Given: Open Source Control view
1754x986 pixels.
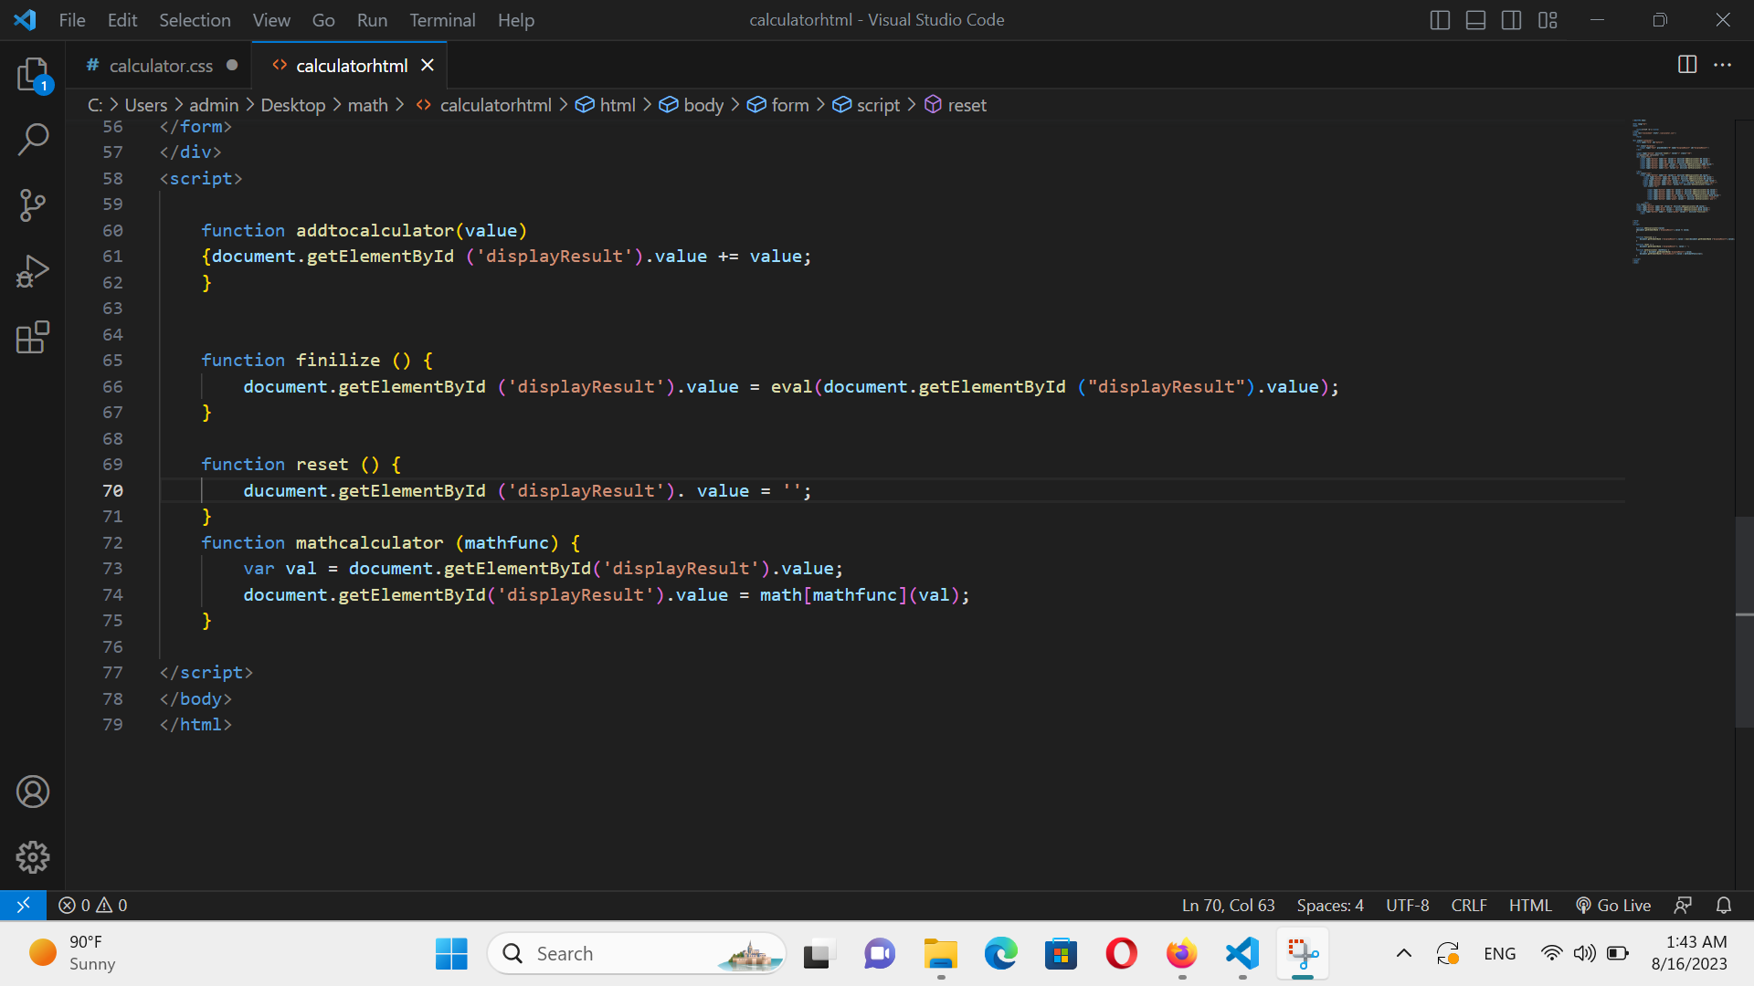Looking at the screenshot, I should pos(33,205).
